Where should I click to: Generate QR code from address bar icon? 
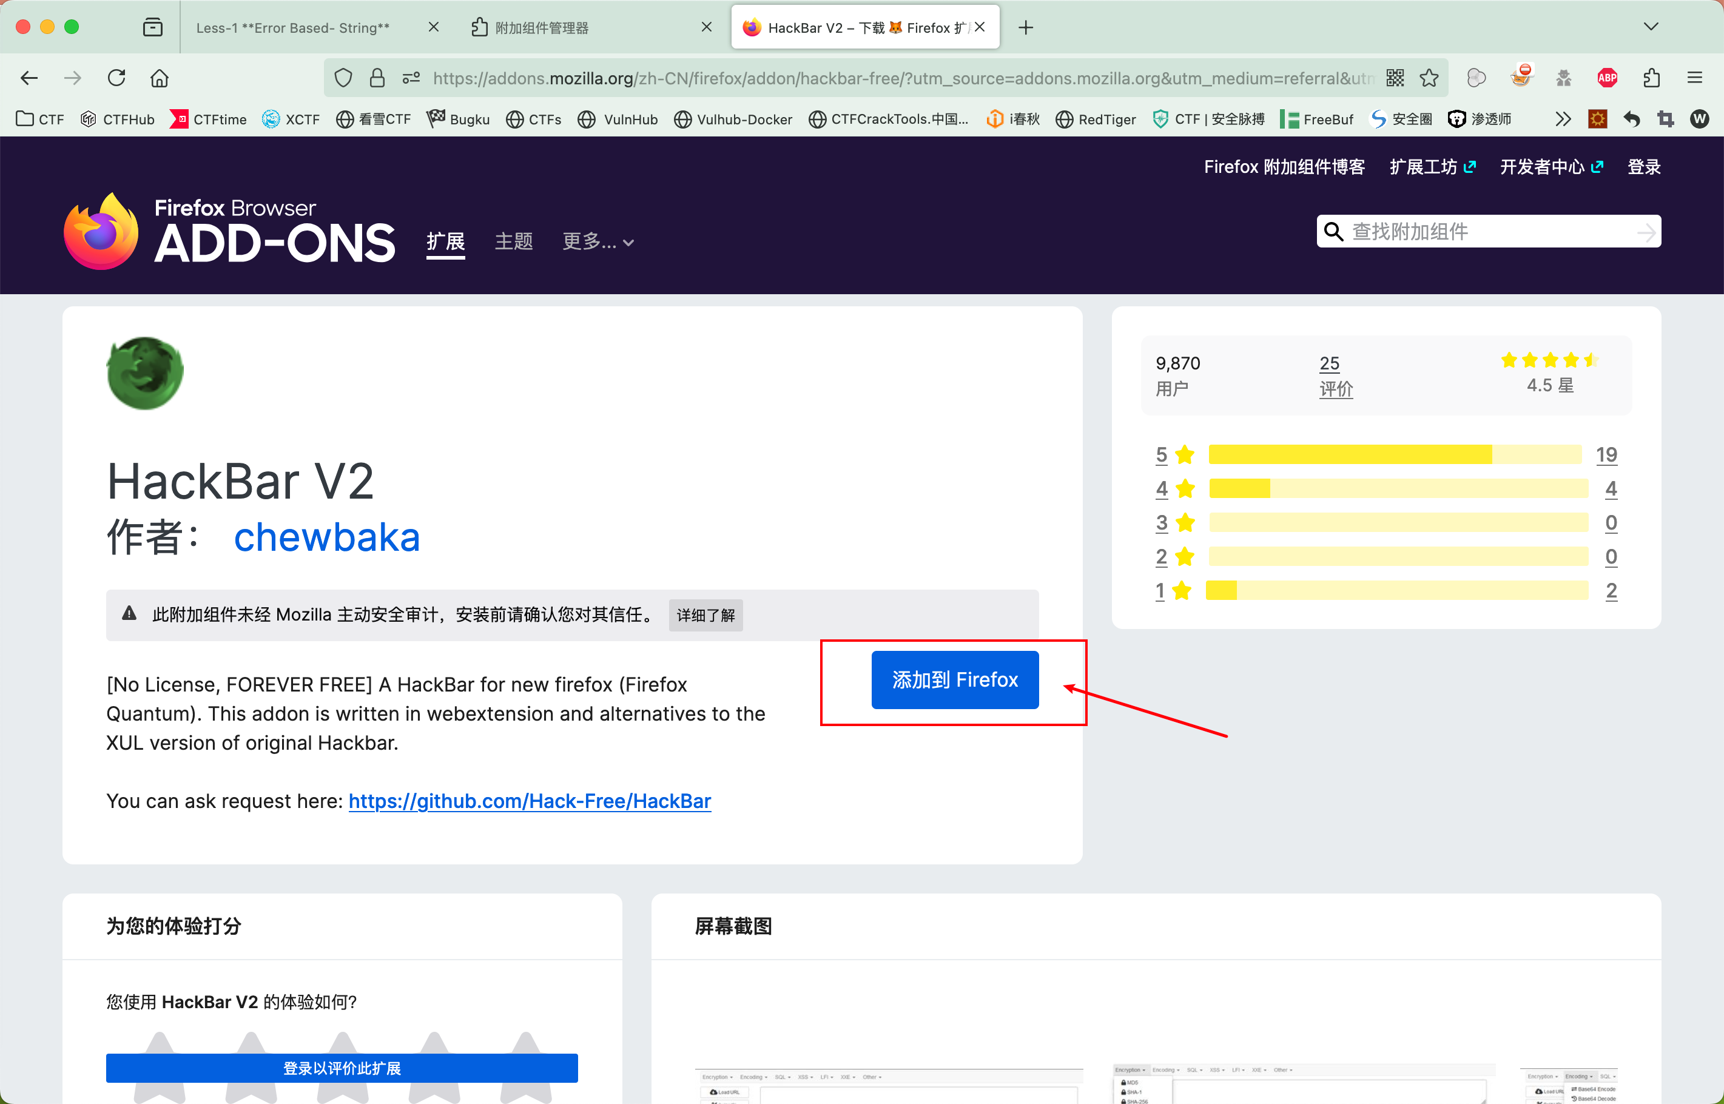point(1394,78)
